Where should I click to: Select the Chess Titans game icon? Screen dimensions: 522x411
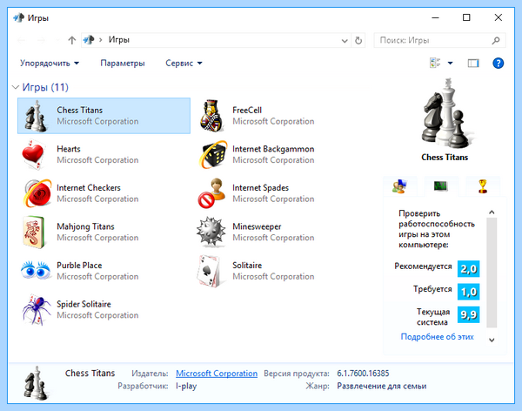[x=36, y=116]
